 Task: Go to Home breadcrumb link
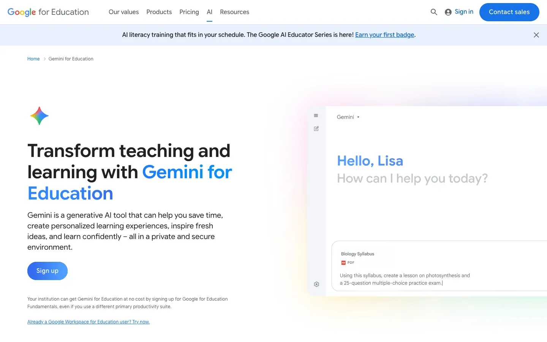tap(33, 59)
